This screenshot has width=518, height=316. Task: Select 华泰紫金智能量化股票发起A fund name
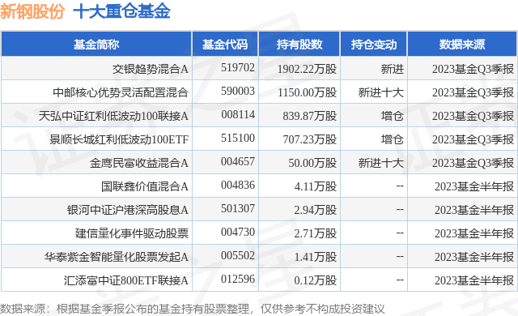point(117,257)
